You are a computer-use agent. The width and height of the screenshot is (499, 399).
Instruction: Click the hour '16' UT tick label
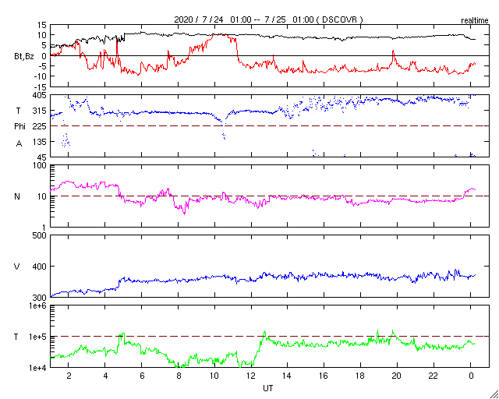click(x=324, y=376)
